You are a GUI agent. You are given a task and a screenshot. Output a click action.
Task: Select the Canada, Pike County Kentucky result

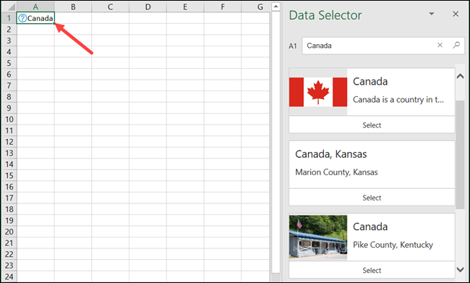point(372,270)
